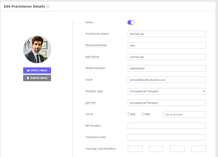This screenshot has width=218, height=157.
Task: Click the Real Name input field
Action: 167,57
